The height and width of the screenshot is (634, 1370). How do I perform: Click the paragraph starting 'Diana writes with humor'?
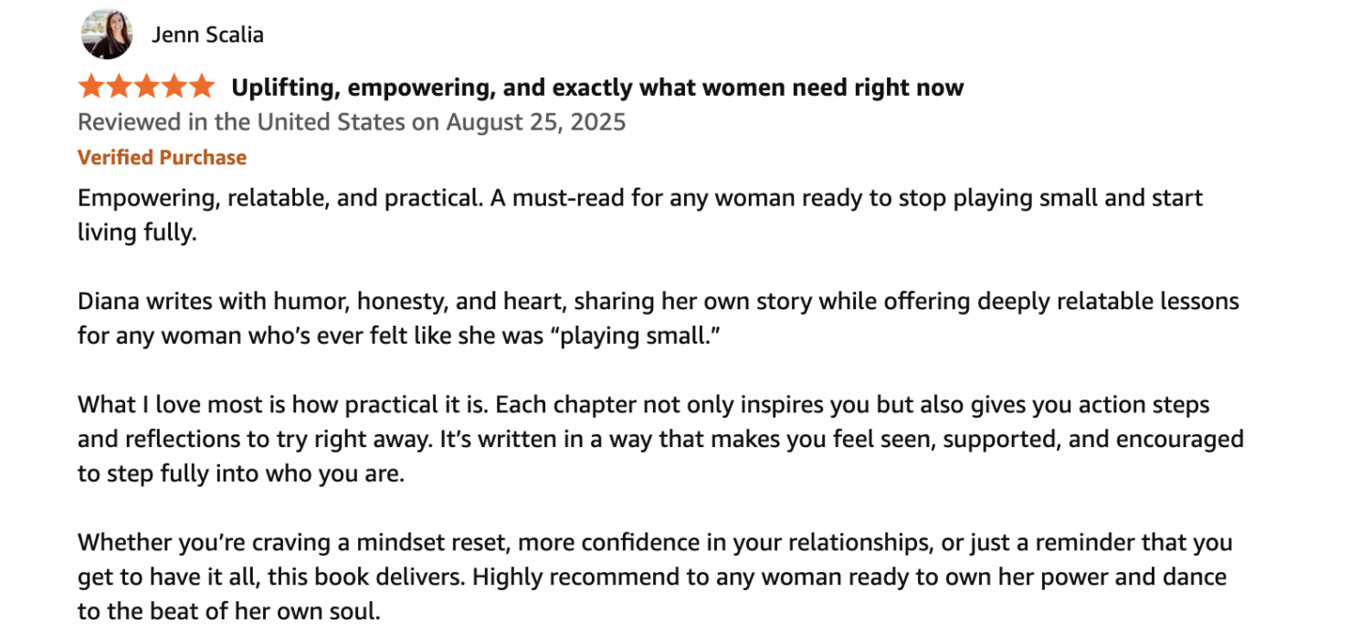[659, 318]
